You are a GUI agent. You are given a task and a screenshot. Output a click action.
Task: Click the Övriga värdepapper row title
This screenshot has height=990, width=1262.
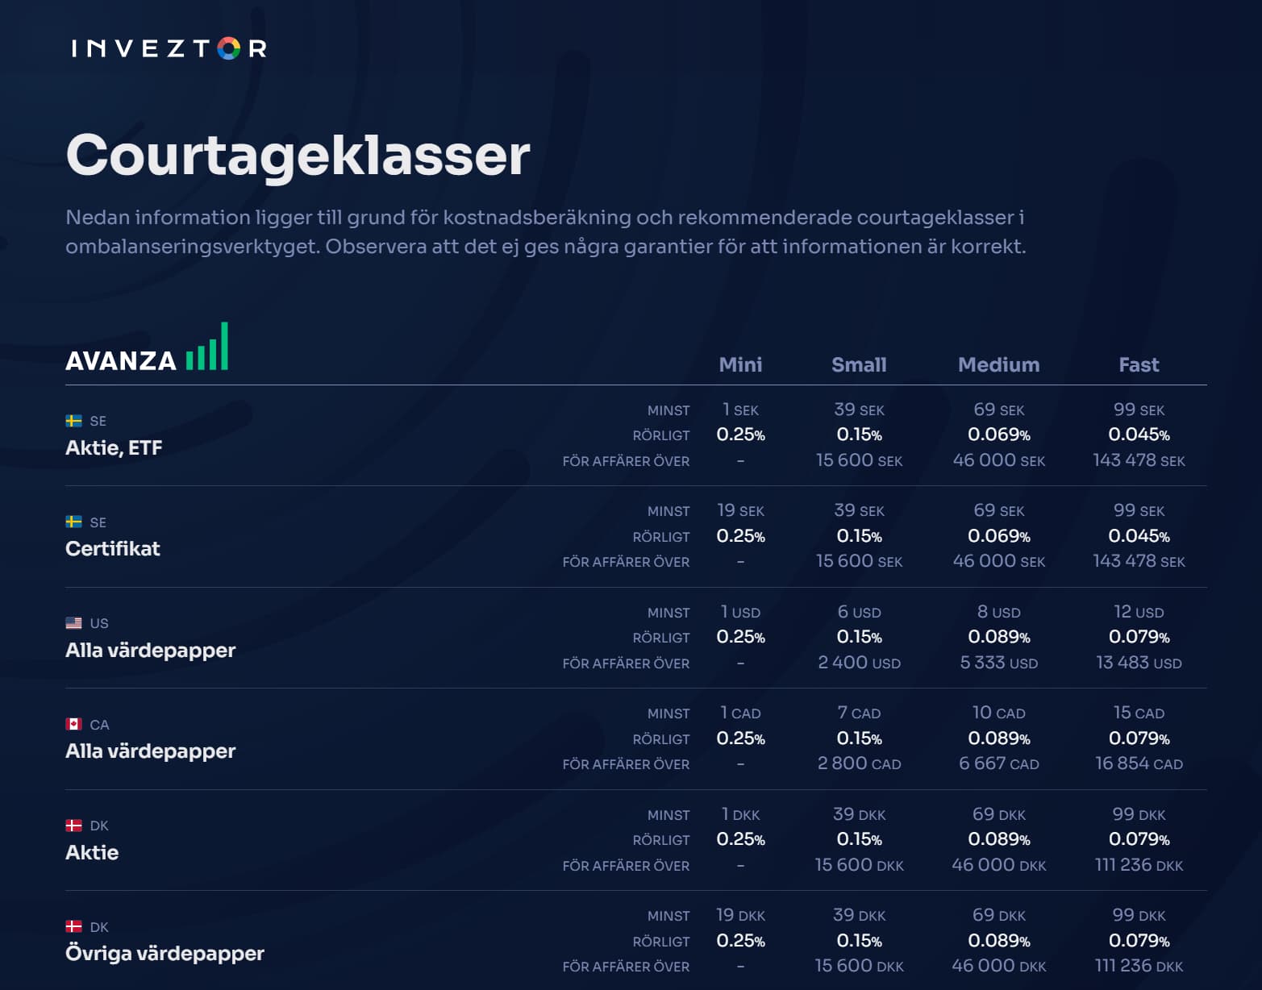tap(165, 953)
